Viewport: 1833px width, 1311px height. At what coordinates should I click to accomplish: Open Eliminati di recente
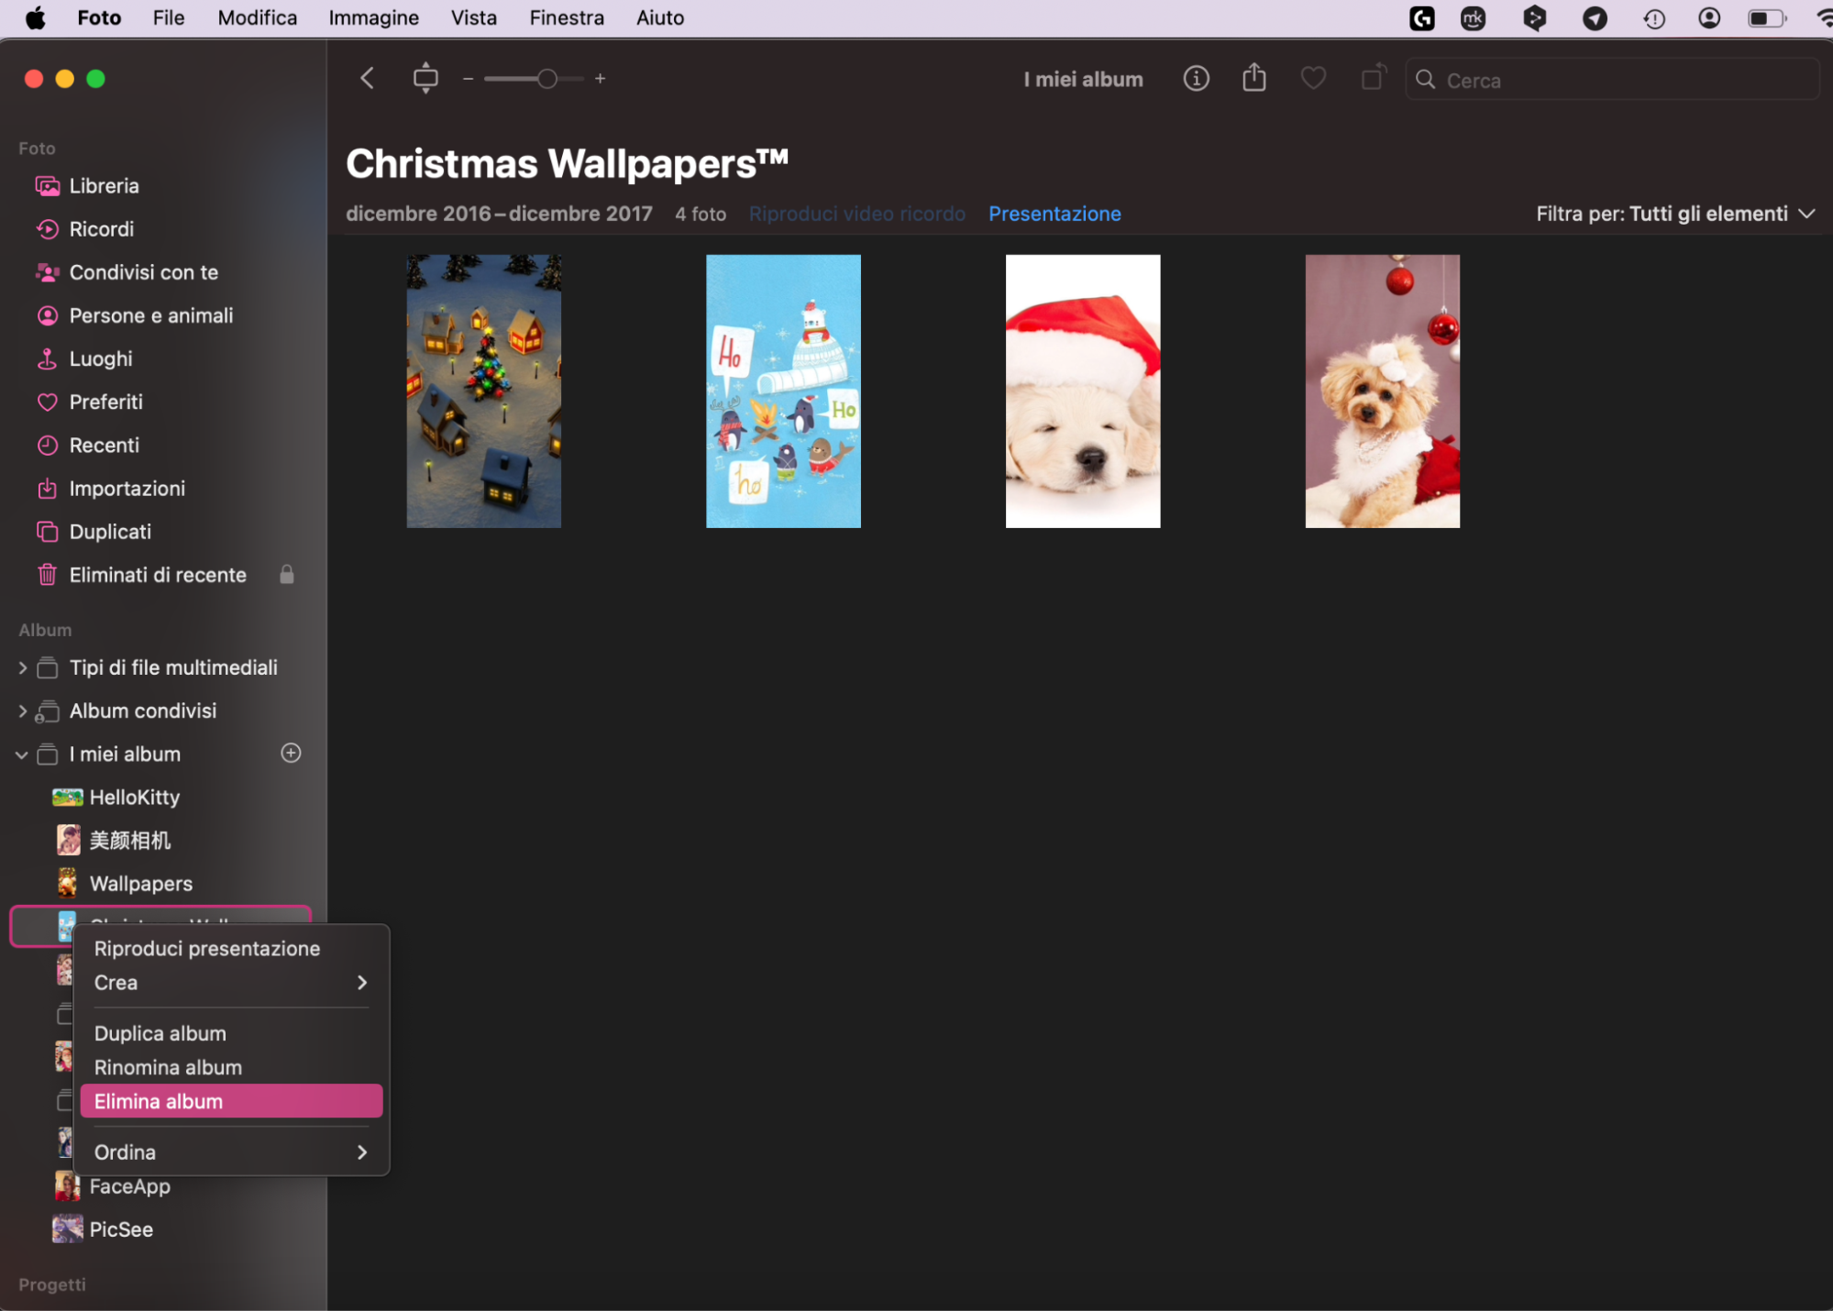(x=157, y=575)
